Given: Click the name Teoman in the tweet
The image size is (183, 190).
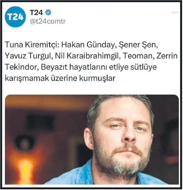Looking at the screenshot, I should coord(138,56).
